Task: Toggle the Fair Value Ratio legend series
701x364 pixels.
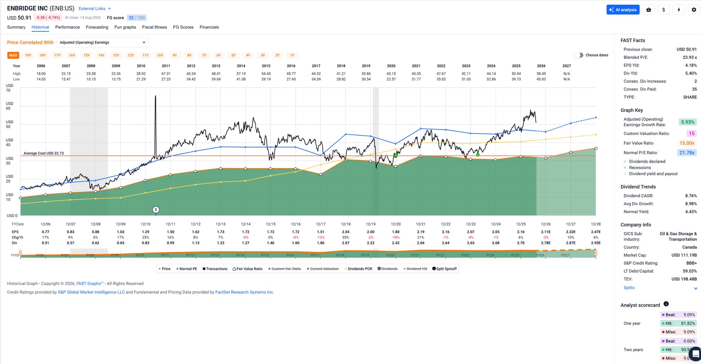Action: pos(248,269)
